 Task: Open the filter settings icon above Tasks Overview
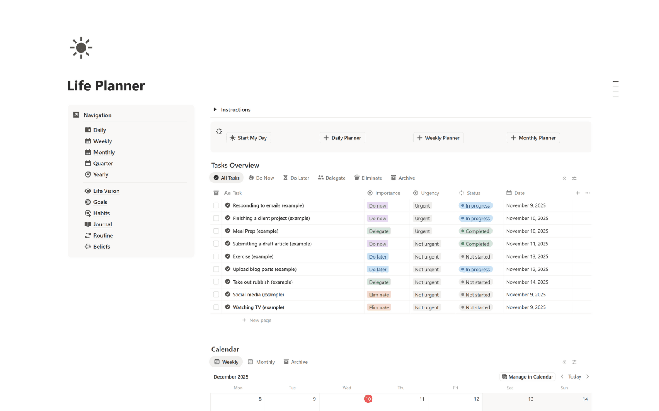[574, 178]
